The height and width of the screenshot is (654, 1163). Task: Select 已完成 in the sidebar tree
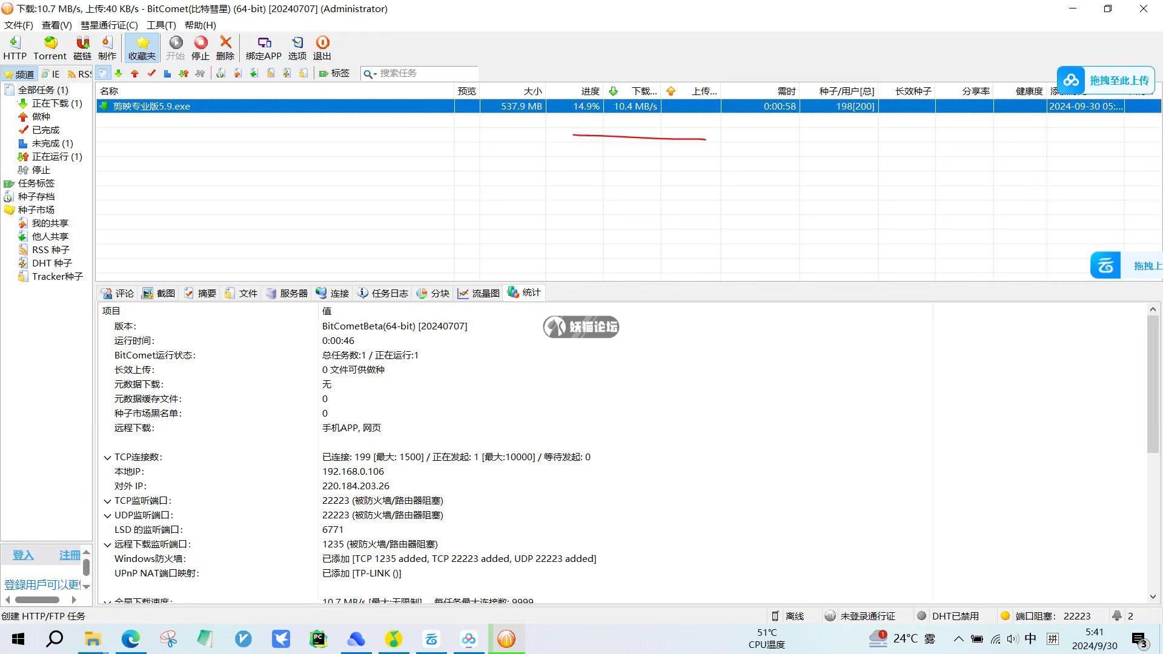pos(45,130)
